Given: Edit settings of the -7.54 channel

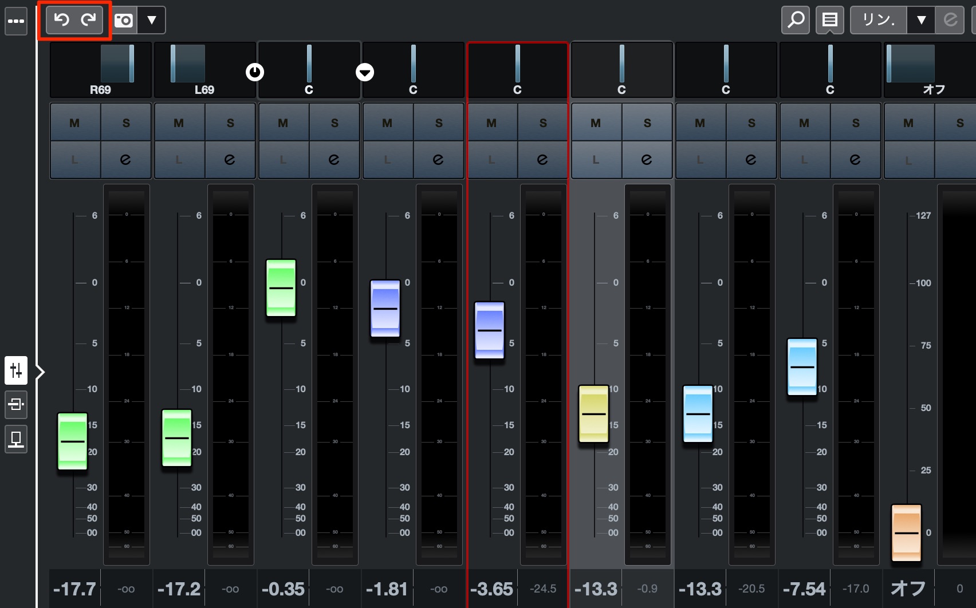Looking at the screenshot, I should 856,160.
